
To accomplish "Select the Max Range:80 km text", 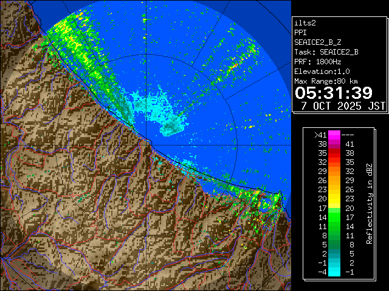I will point(326,81).
